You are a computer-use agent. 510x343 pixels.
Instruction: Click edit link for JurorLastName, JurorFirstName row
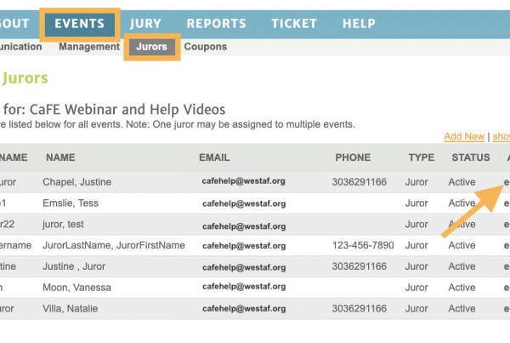coord(507,245)
